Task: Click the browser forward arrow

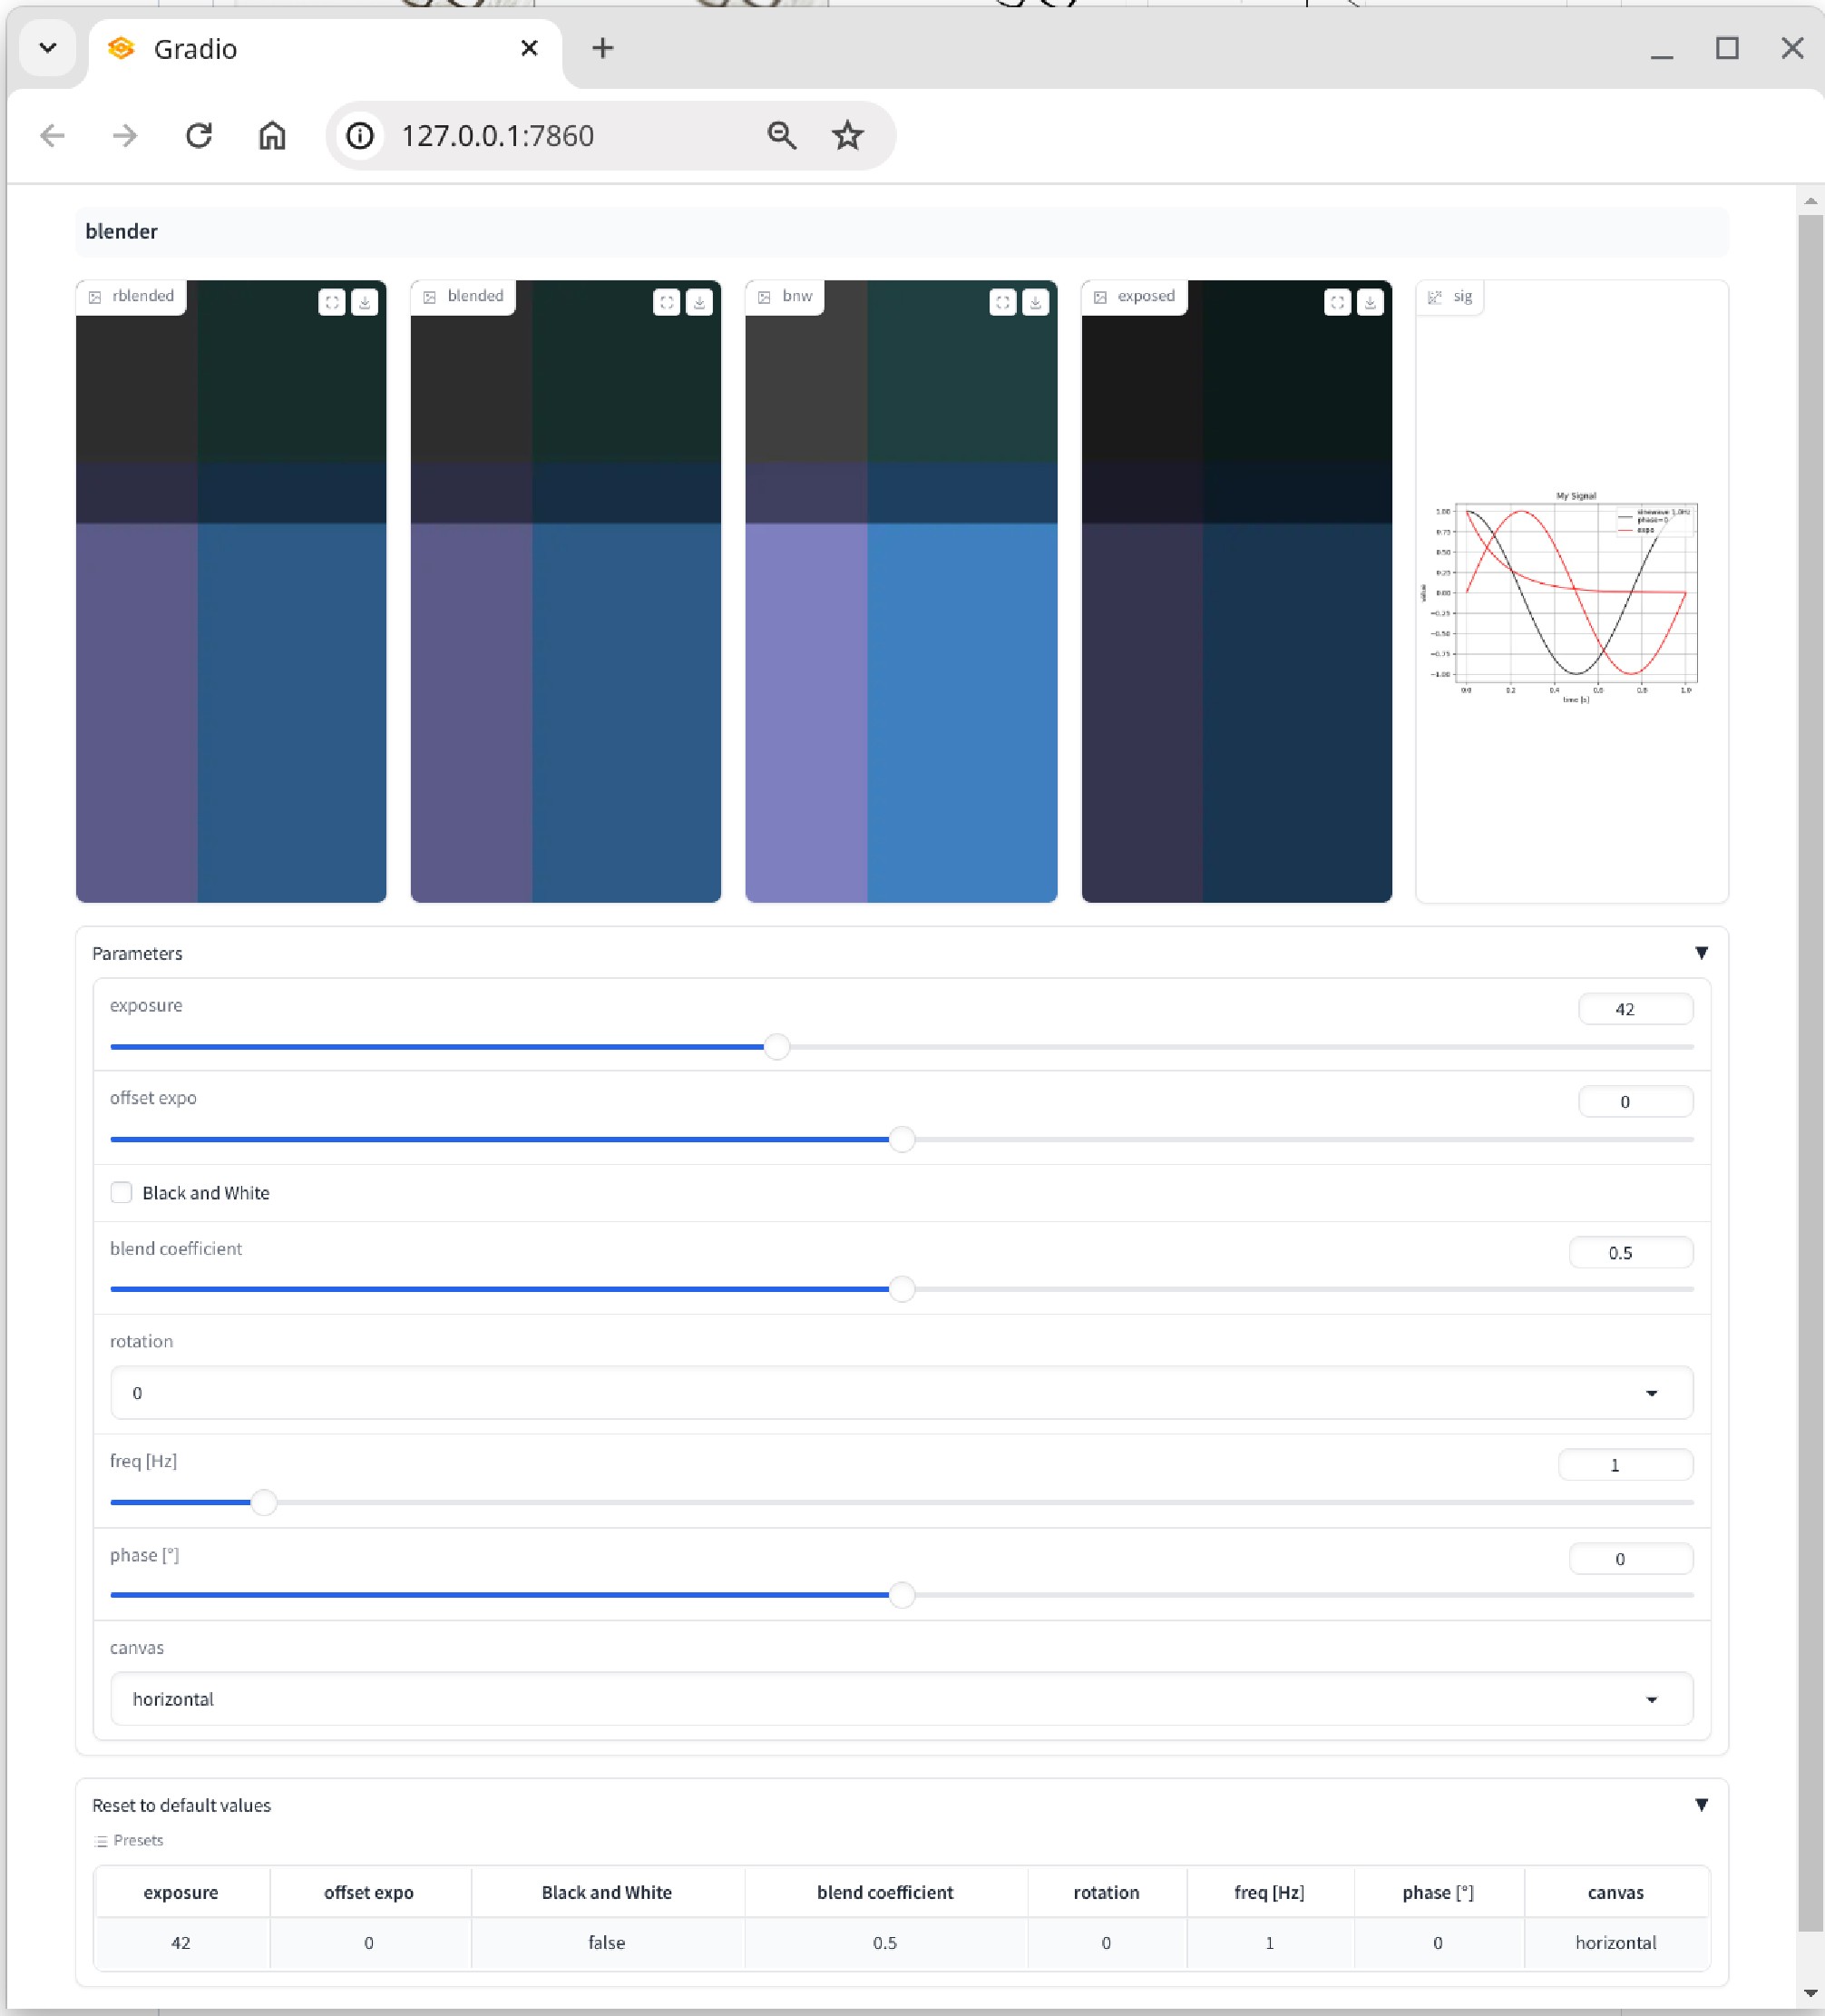Action: tap(125, 135)
